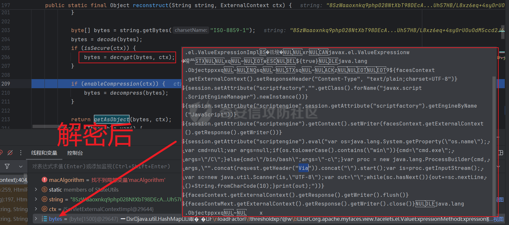Select stack frame containing :197, Htm
509x225 pixels.
pyautogui.click(x=14, y=199)
